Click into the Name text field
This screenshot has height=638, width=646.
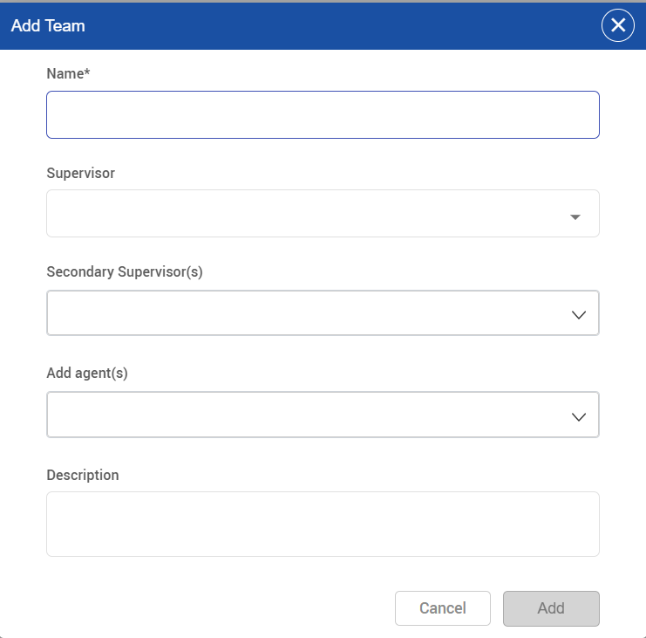coord(323,115)
